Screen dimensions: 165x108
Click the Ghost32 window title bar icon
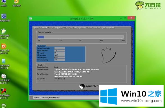tap(31, 18)
